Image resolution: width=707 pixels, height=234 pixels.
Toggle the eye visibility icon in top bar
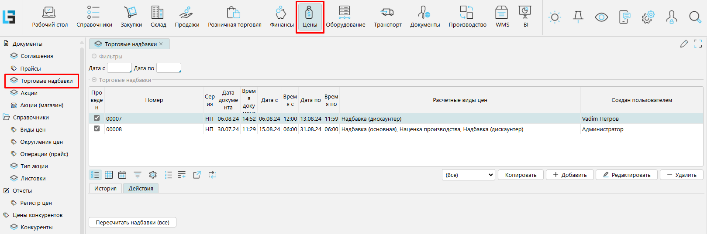pos(601,17)
